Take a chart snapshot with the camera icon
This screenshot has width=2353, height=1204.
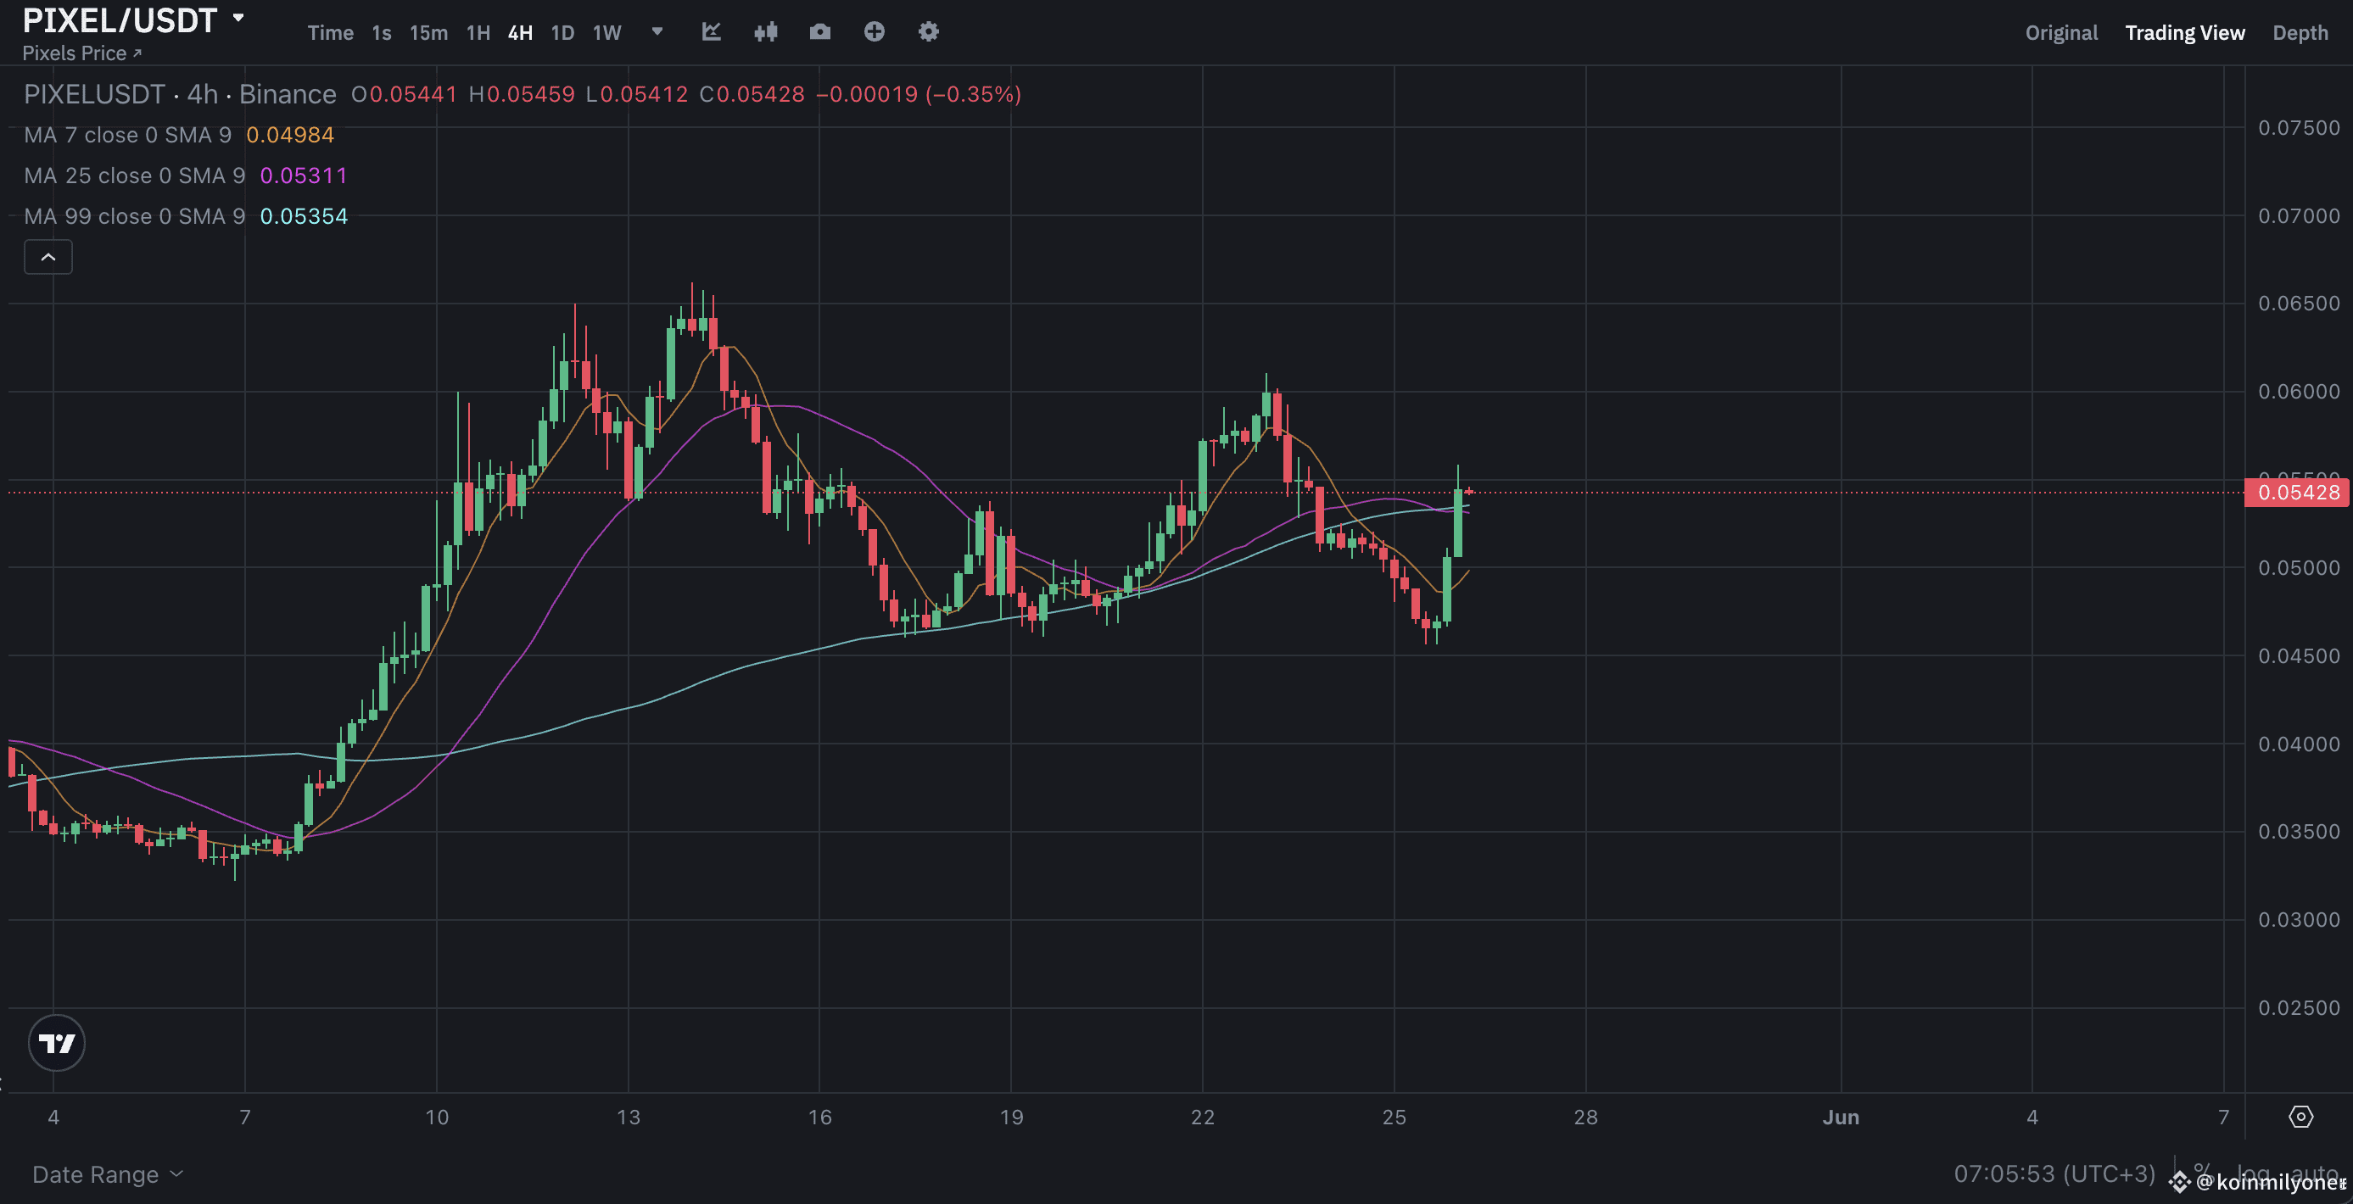click(x=819, y=31)
